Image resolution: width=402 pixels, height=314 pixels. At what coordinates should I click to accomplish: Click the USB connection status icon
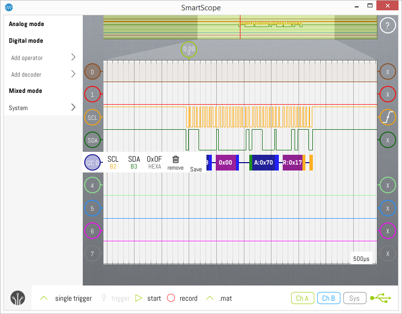[381, 298]
